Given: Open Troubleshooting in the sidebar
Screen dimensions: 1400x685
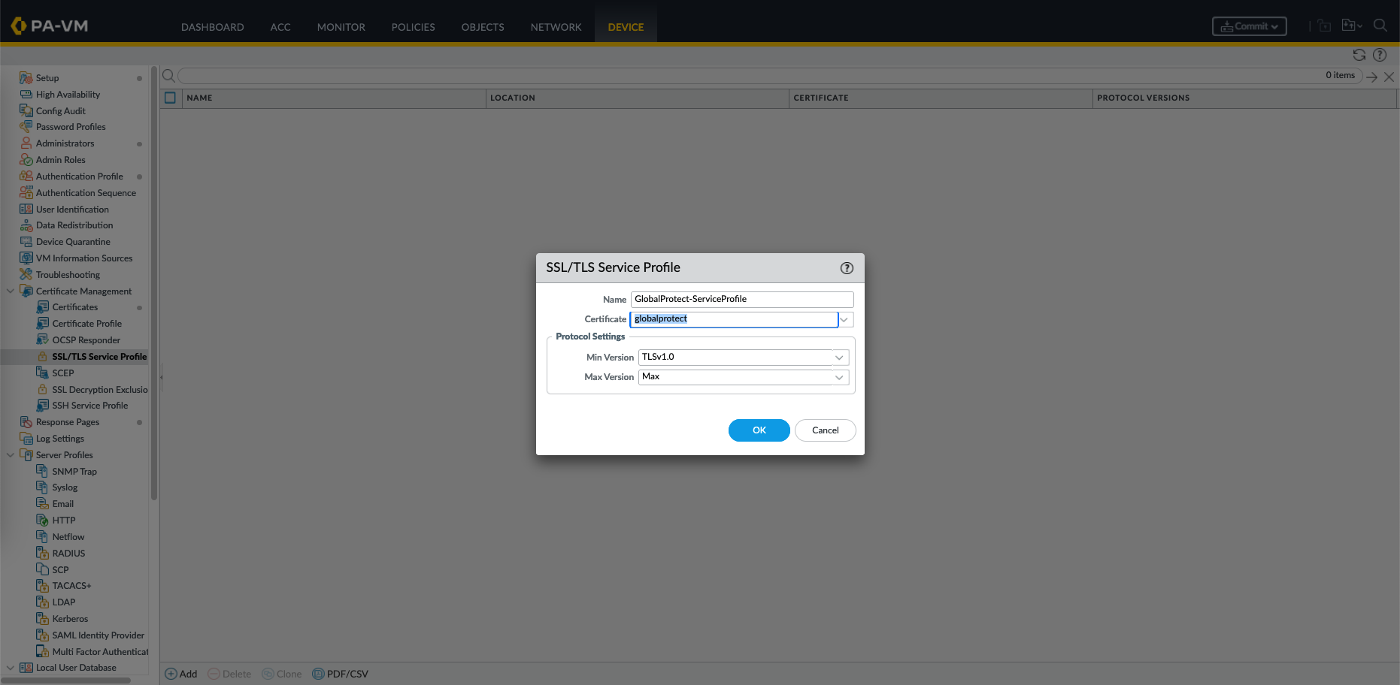Looking at the screenshot, I should 68,275.
